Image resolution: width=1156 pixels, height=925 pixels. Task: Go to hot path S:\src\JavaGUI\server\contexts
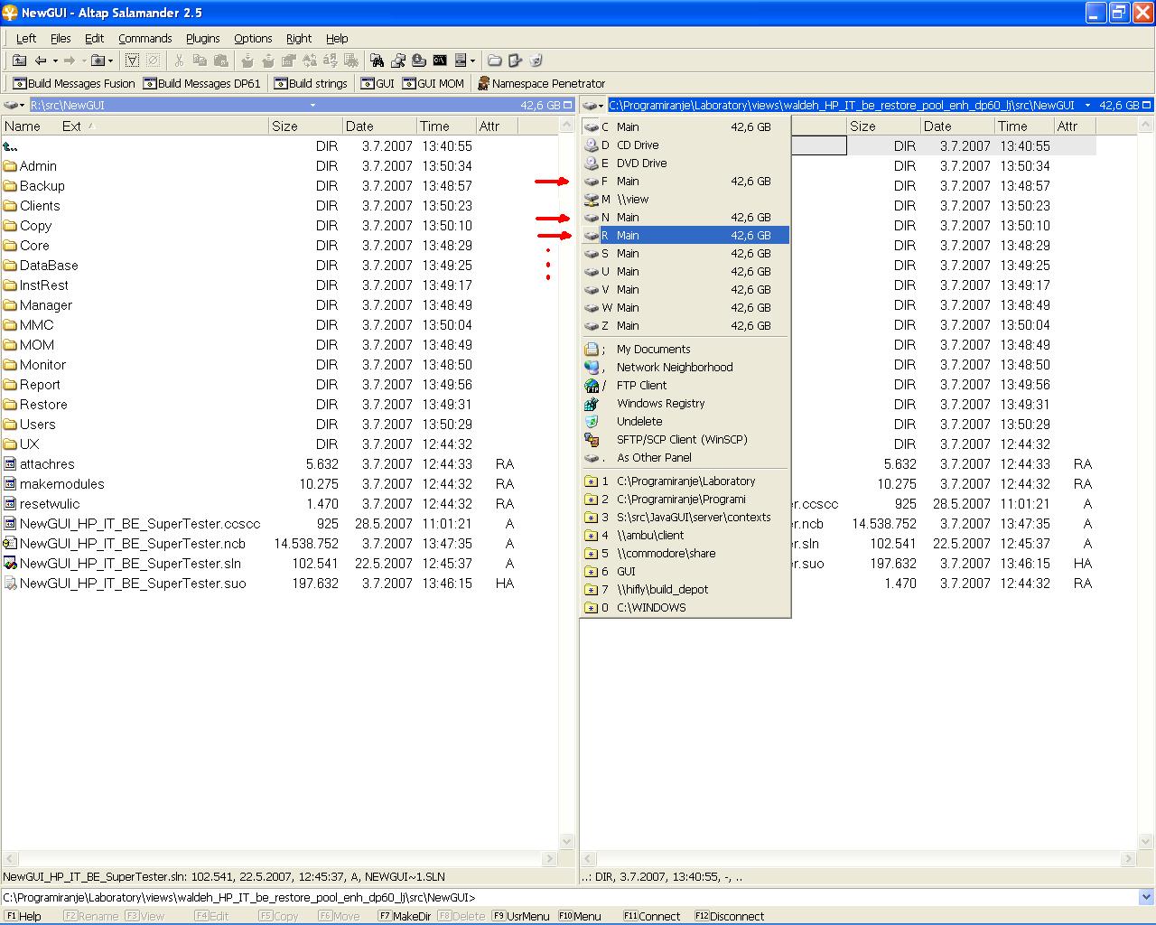click(685, 517)
